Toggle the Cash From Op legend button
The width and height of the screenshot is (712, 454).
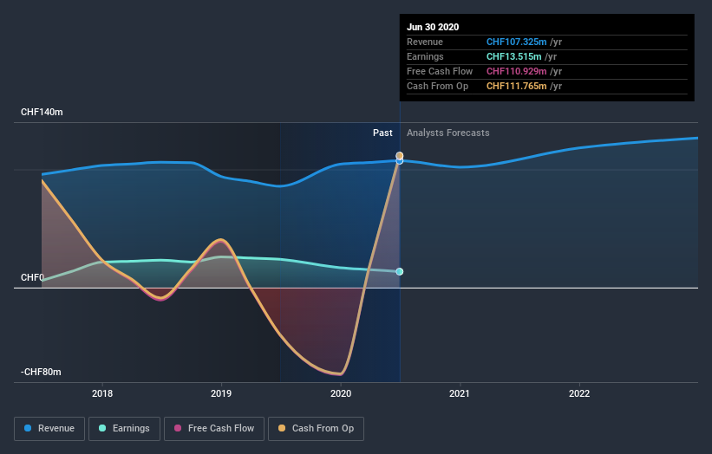coord(316,429)
